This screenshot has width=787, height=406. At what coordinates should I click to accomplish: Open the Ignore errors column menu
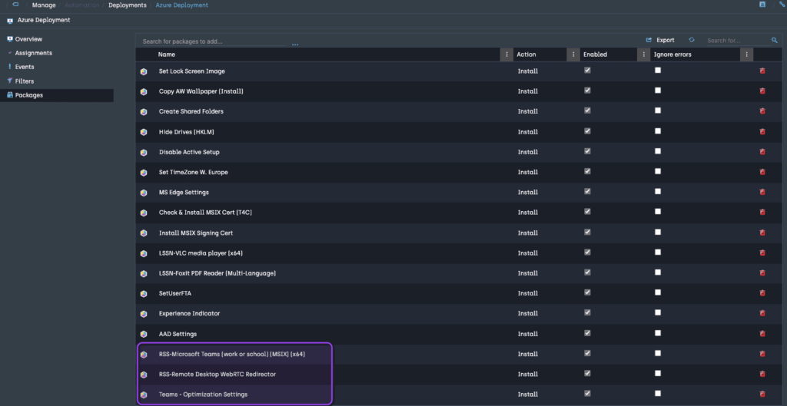[x=746, y=54]
